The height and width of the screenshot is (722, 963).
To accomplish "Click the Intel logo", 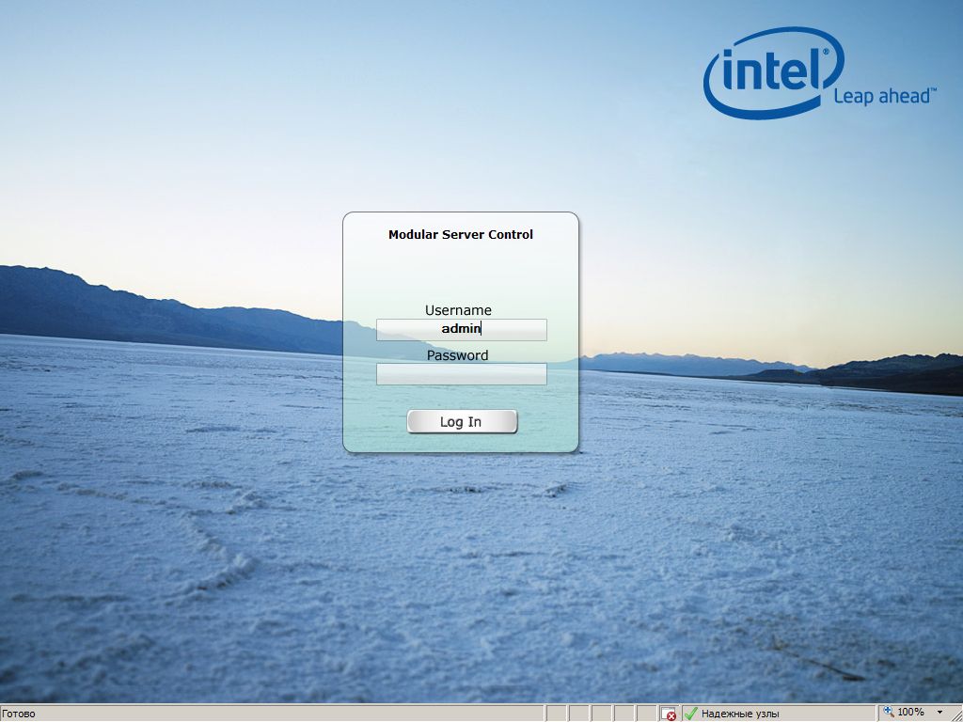I will pyautogui.click(x=773, y=71).
